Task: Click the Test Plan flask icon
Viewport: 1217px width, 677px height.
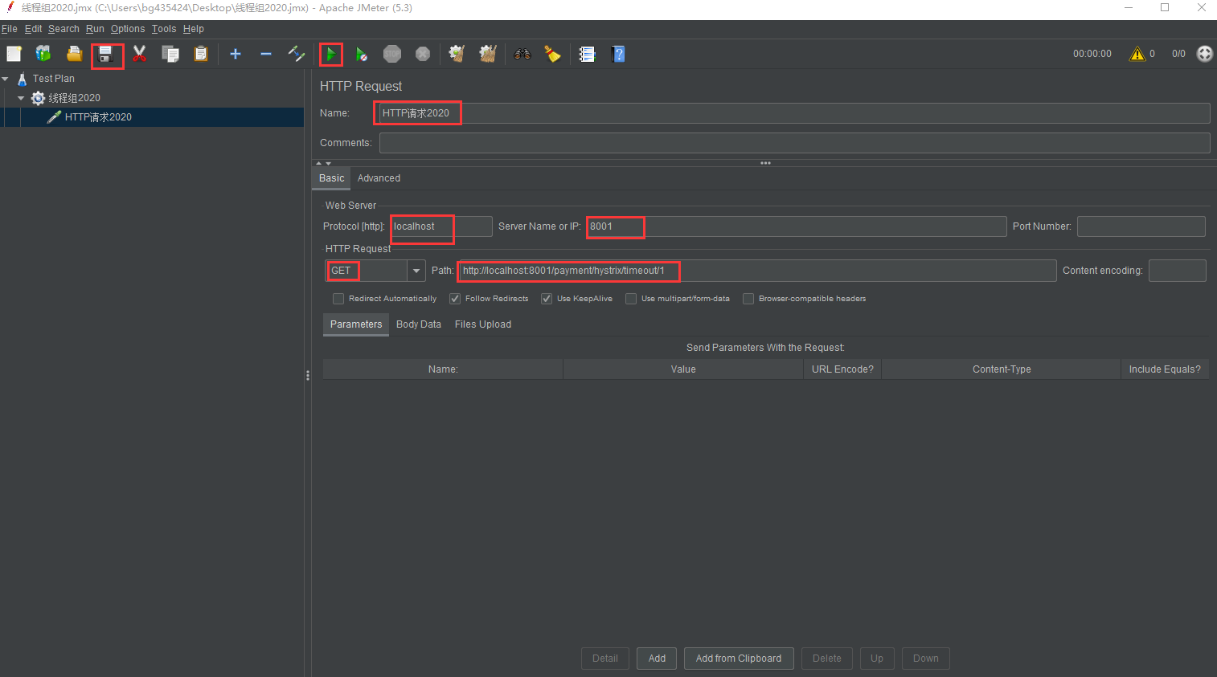Action: coord(23,79)
